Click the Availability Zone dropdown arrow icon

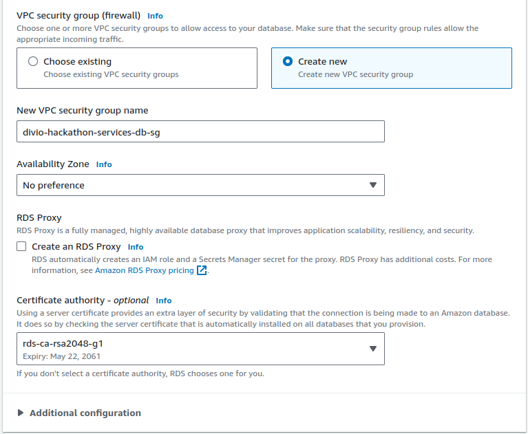tap(372, 185)
